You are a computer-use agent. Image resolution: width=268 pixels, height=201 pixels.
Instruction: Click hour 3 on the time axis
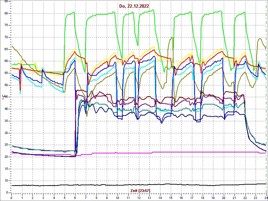(x=43, y=198)
